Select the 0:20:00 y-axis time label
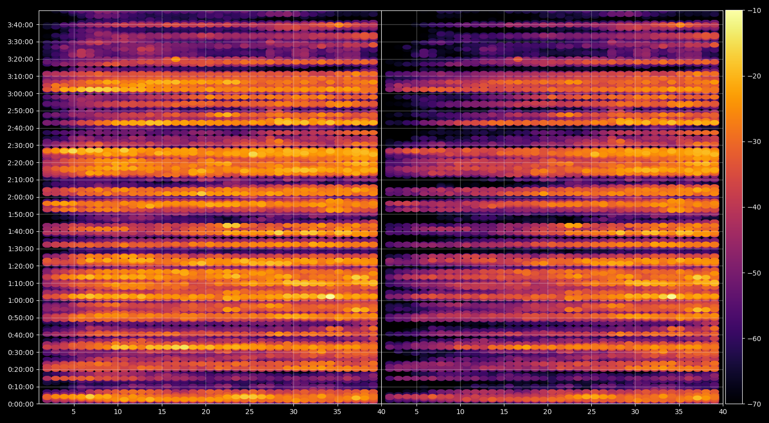Viewport: 769px width, 423px height. tap(20, 369)
